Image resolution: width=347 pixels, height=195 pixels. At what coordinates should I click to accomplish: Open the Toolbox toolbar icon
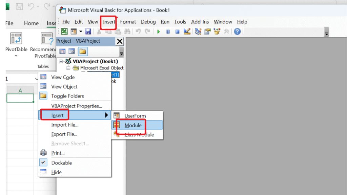pos(226,31)
